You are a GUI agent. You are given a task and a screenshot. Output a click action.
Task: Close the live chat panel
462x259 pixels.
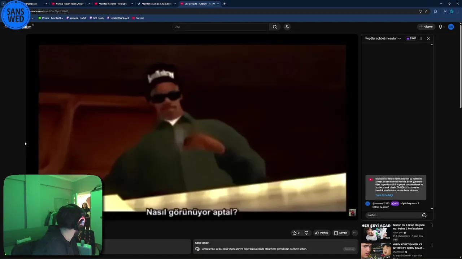pyautogui.click(x=428, y=38)
